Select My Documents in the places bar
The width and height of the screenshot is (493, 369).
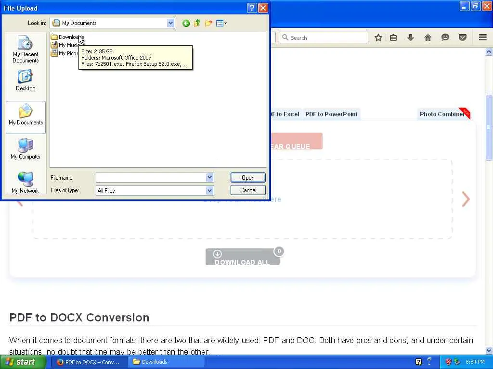coord(26,117)
